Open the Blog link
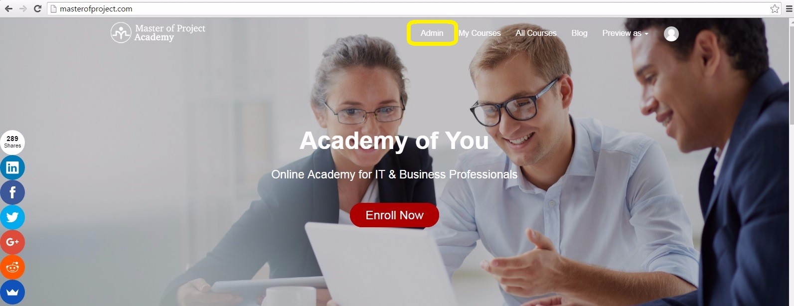Image resolution: width=794 pixels, height=306 pixels. pos(579,33)
